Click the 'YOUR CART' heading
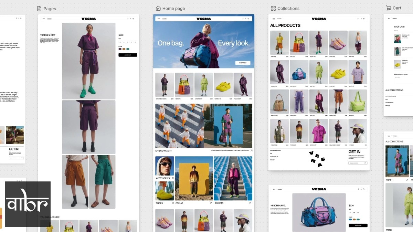 coord(399,27)
